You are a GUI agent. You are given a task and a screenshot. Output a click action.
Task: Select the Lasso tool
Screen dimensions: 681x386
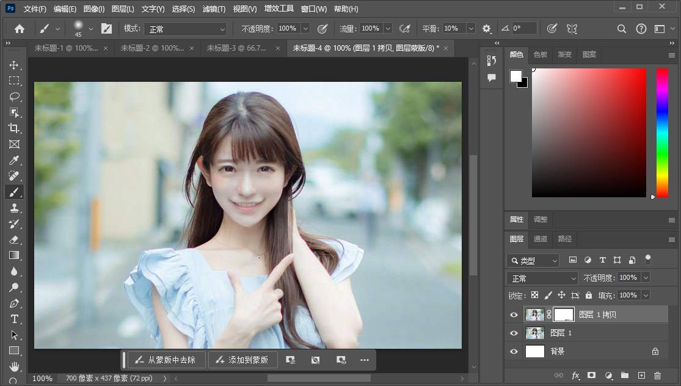click(14, 96)
